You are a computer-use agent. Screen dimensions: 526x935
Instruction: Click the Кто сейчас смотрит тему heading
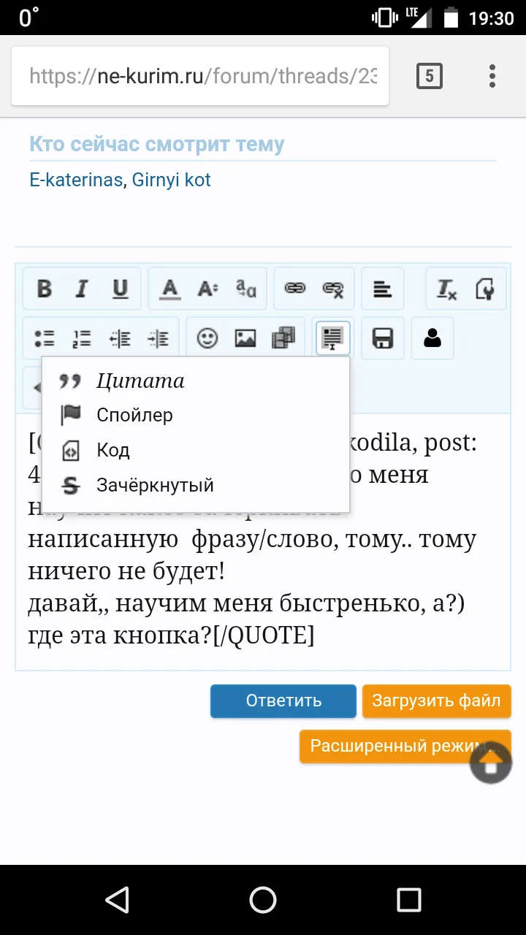coord(156,144)
